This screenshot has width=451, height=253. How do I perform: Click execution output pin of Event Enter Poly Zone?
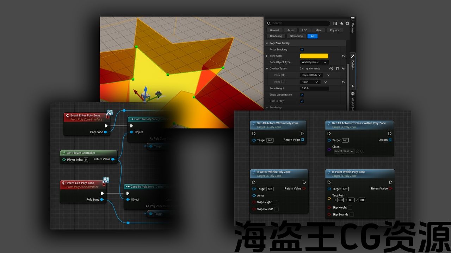click(x=106, y=126)
